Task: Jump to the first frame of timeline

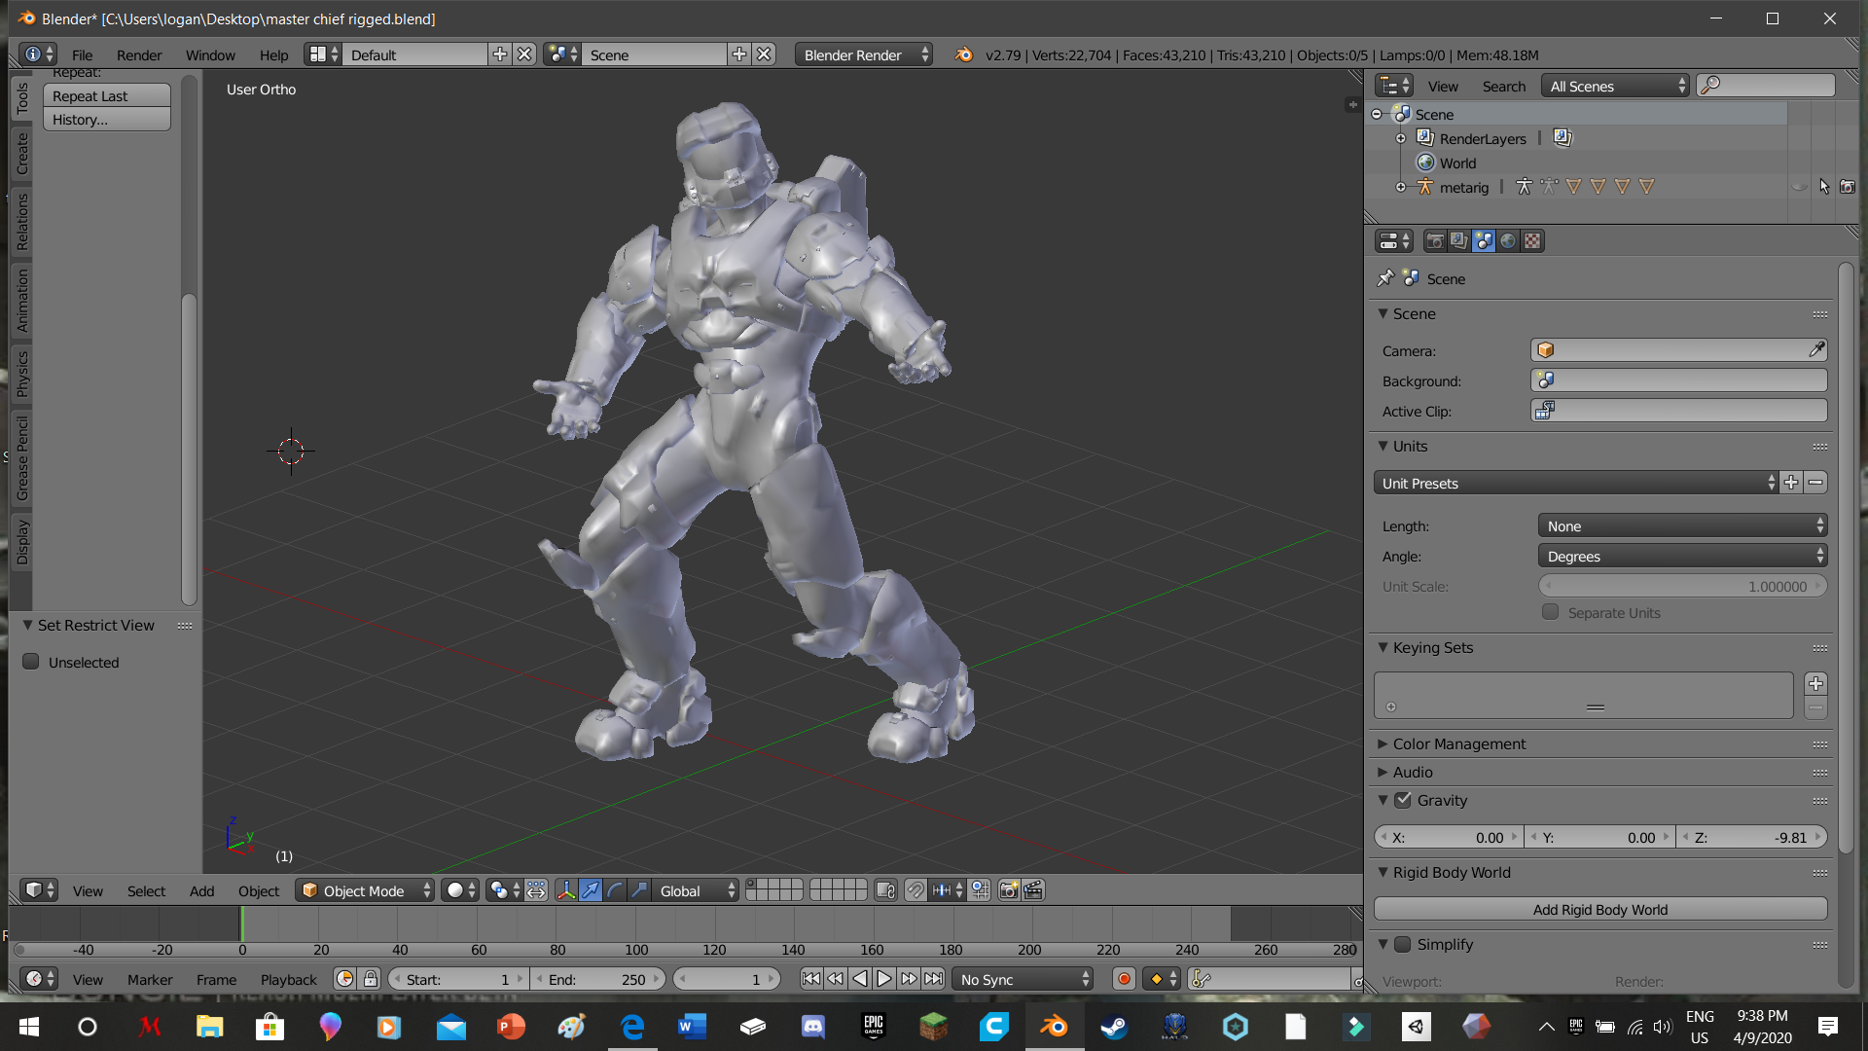Action: (810, 979)
